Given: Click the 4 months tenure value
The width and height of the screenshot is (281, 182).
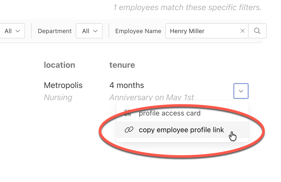Looking at the screenshot, I should coord(127,85).
